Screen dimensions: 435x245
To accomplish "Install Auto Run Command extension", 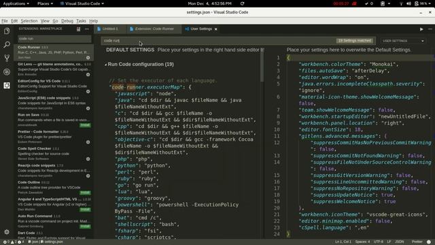I will click(85, 227).
